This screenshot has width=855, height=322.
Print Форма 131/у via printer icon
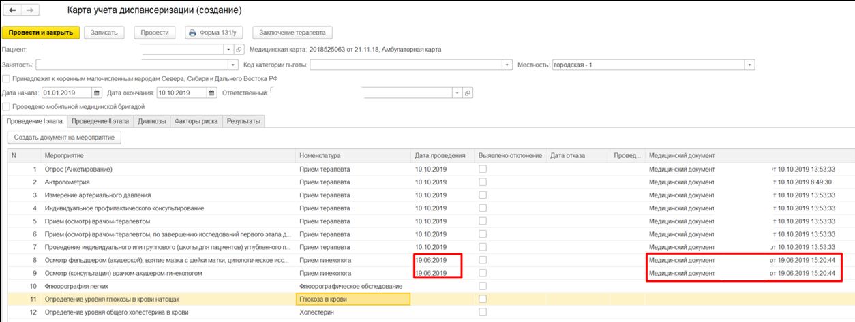pyautogui.click(x=192, y=33)
